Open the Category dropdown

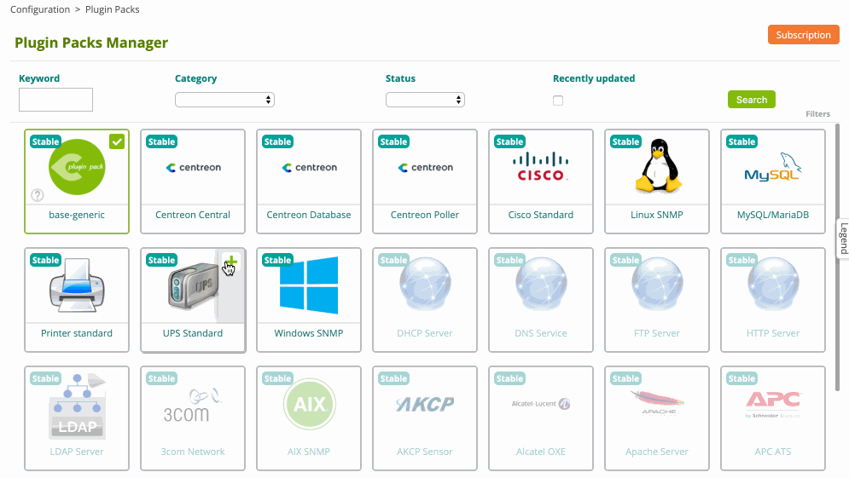[x=224, y=100]
